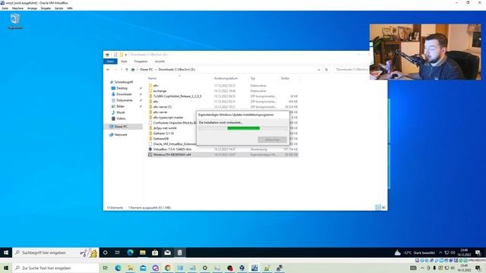
Task: Open the Mail app from the VM taskbar
Action: point(167,253)
